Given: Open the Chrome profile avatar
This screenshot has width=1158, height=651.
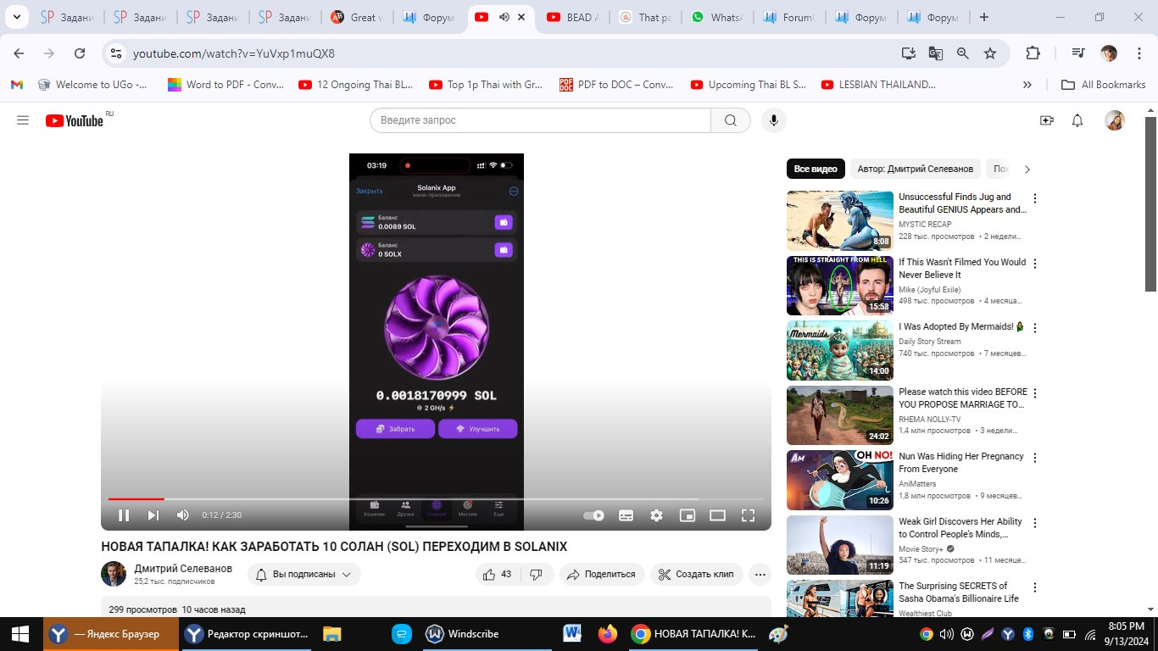Looking at the screenshot, I should 1109,53.
